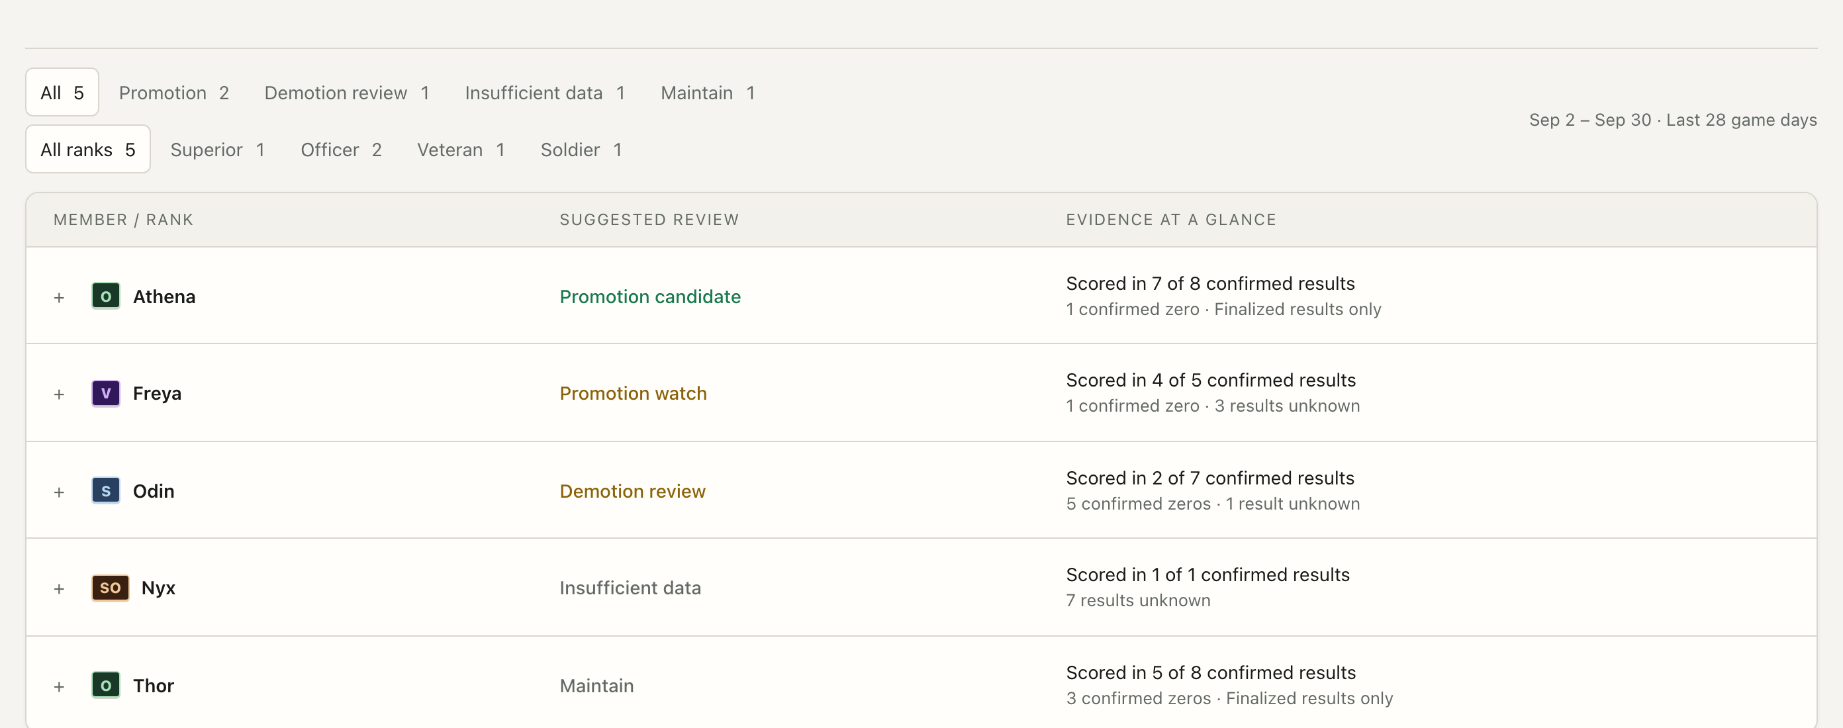Viewport: 1843px width, 728px height.
Task: Click Nyx's SO rank badge
Action: pos(110,588)
